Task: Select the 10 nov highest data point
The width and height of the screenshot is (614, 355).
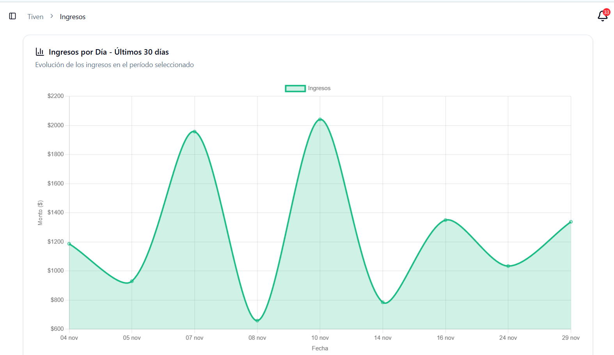Action: [x=320, y=119]
